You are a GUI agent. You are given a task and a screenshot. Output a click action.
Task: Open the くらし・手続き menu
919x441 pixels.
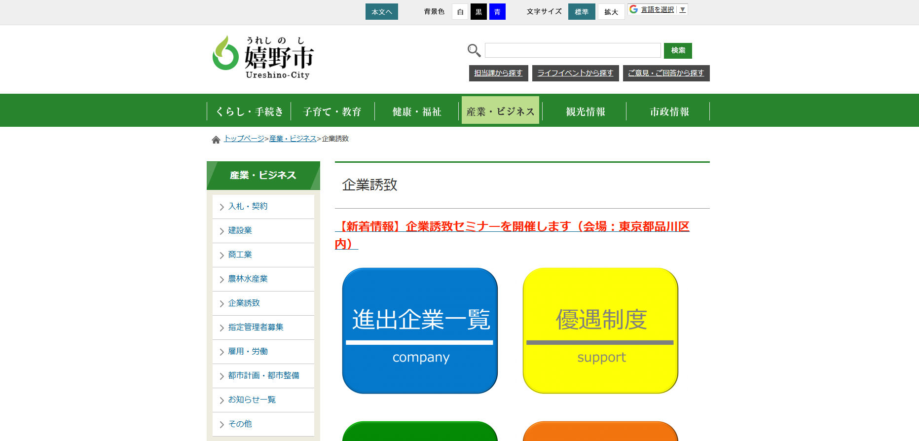click(249, 111)
